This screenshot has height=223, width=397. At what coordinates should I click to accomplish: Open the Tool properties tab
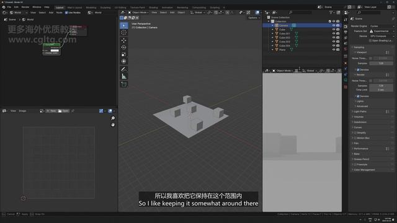346,20
